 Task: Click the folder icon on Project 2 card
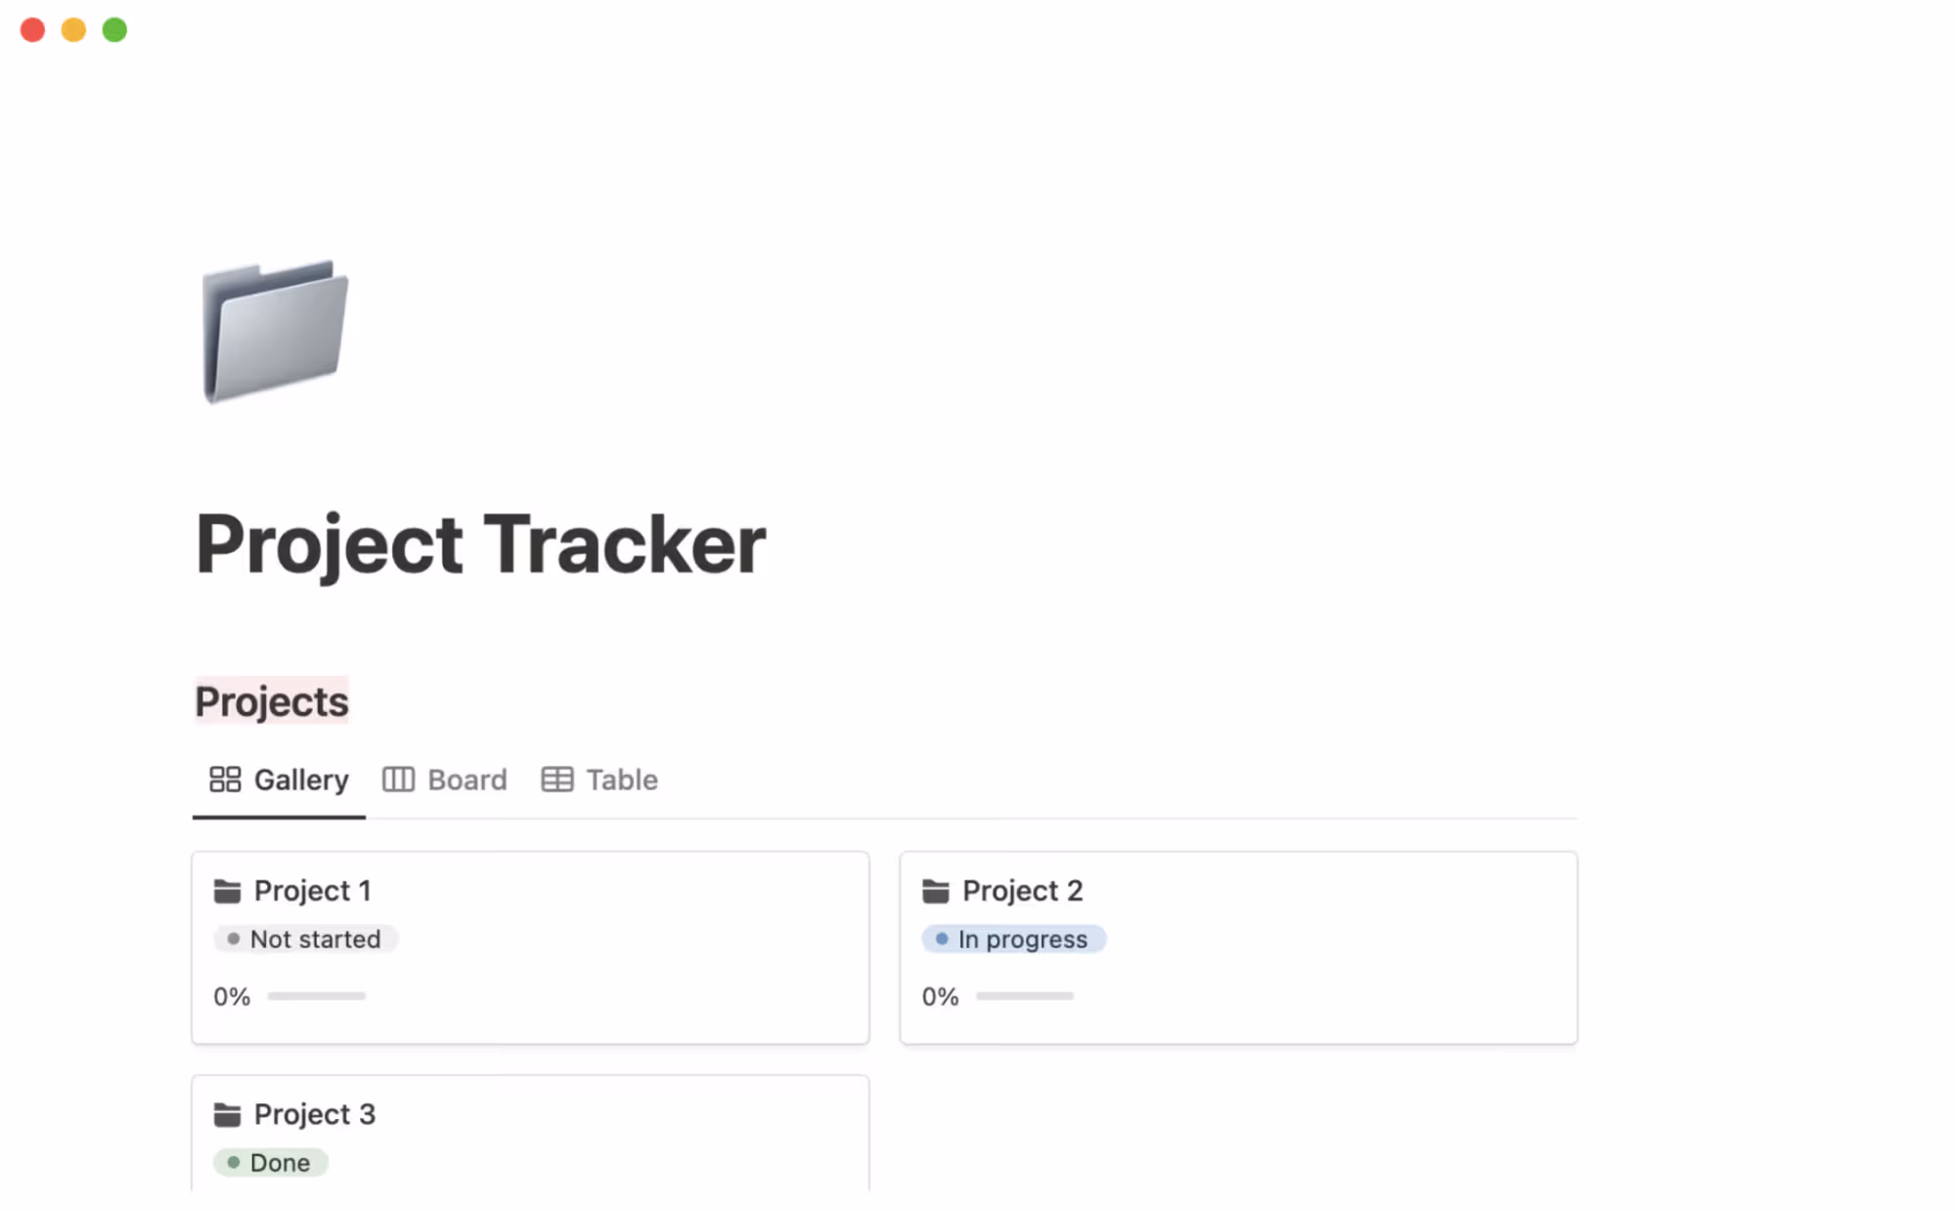936,890
